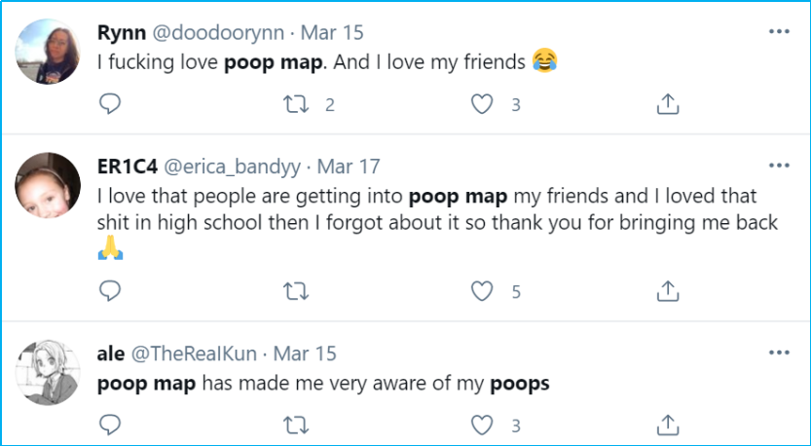
Task: Click ale's anime profile avatar
Action: click(49, 371)
